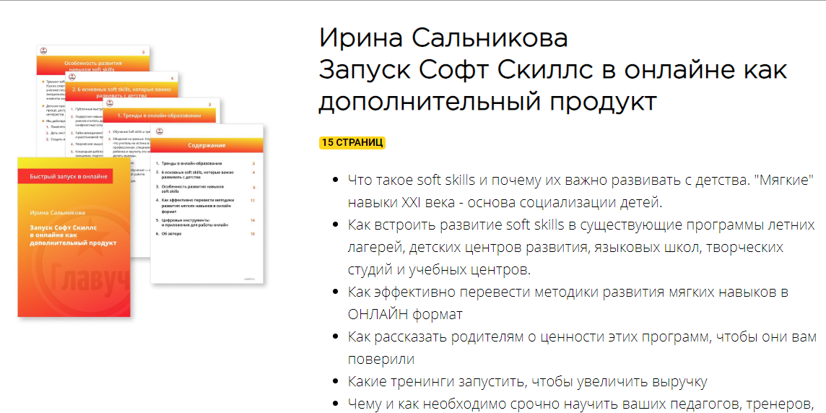Click the yellow "15 СТРАНИЦ" badge

[352, 143]
